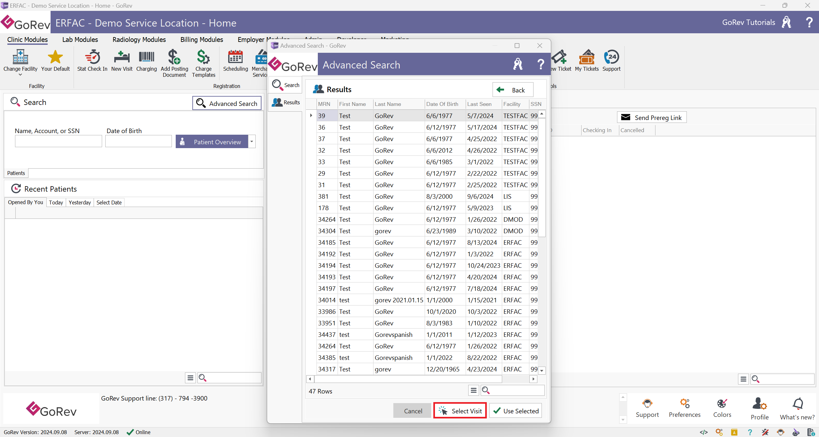Image resolution: width=819 pixels, height=437 pixels.
Task: Click the Checking In column header
Action: pyautogui.click(x=600, y=130)
